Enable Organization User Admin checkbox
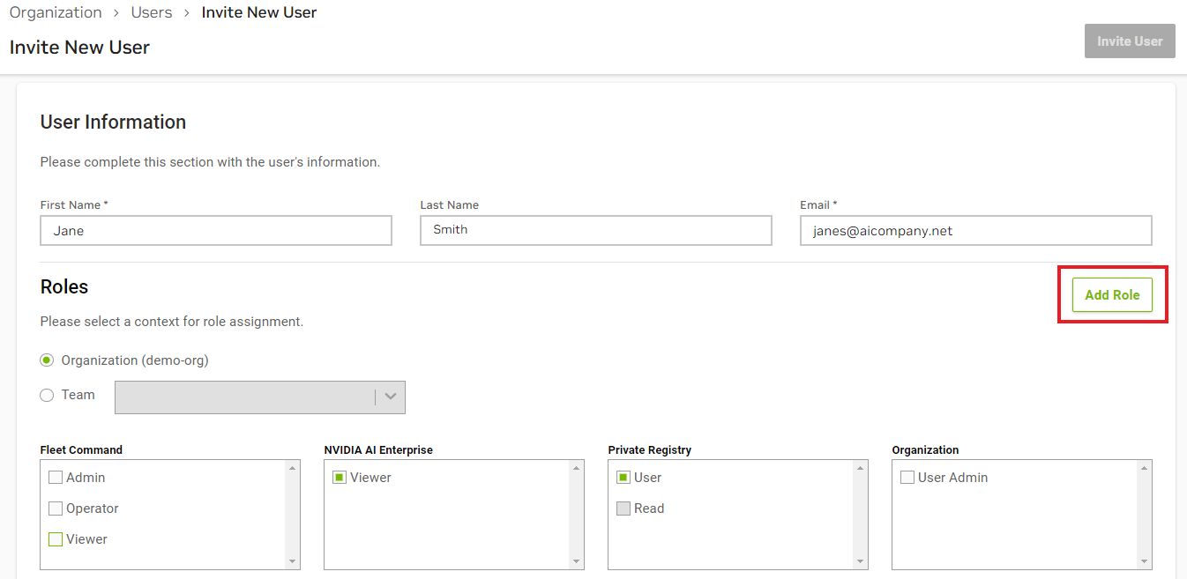This screenshot has height=579, width=1187. tap(907, 478)
